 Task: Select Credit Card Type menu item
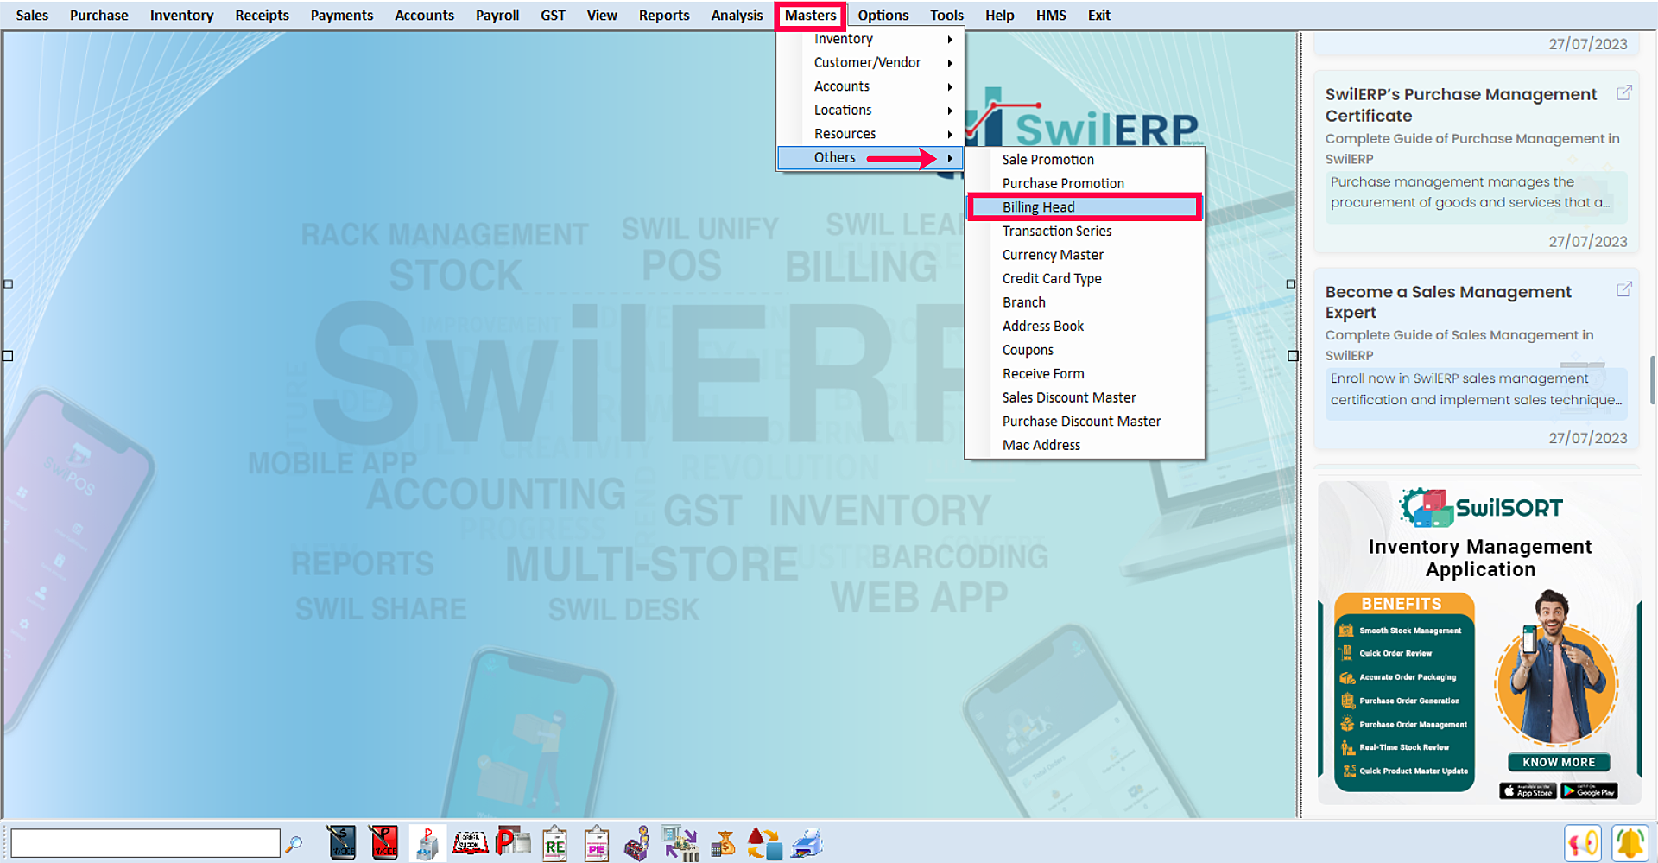coord(1085,278)
